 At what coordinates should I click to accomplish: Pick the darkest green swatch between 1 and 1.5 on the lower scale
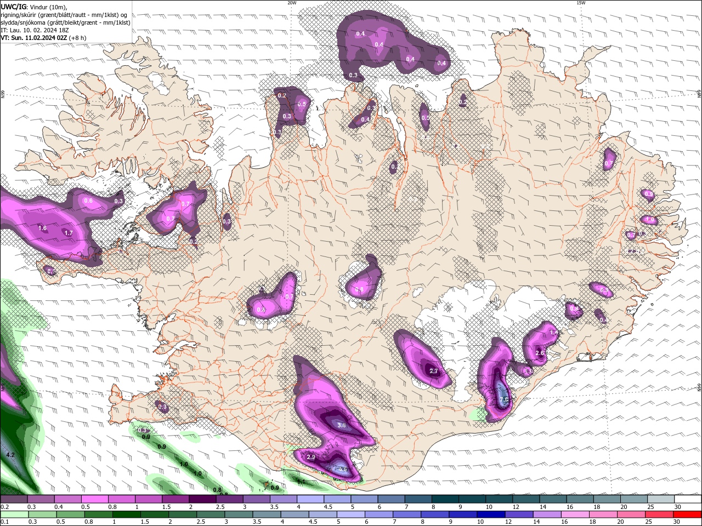click(127, 514)
